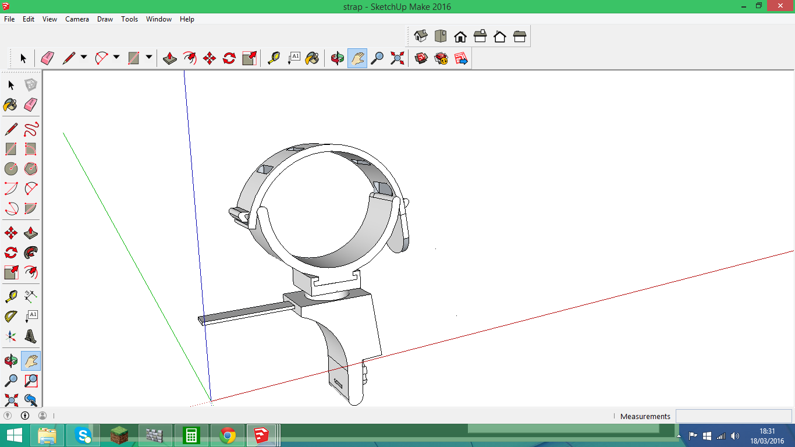Expand the arc tool dropdown arrow
The width and height of the screenshot is (795, 447).
(116, 57)
